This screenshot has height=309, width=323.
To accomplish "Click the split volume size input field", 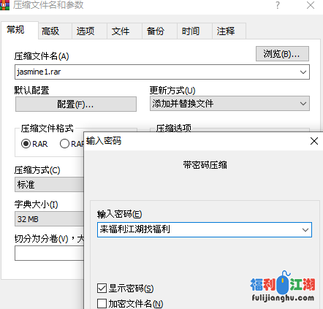I will [x=49, y=253].
